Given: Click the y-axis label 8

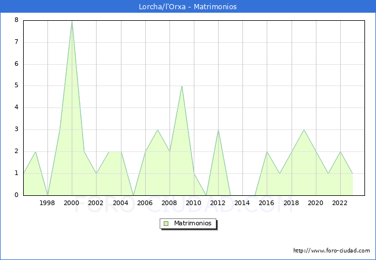Looking at the screenshot, I should coord(16,20).
